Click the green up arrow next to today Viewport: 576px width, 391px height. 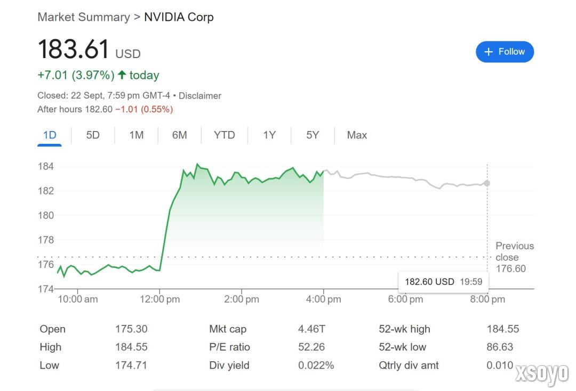click(x=122, y=75)
